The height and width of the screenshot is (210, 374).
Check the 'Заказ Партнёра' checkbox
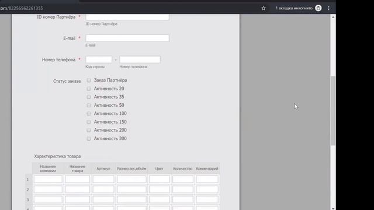(89, 80)
